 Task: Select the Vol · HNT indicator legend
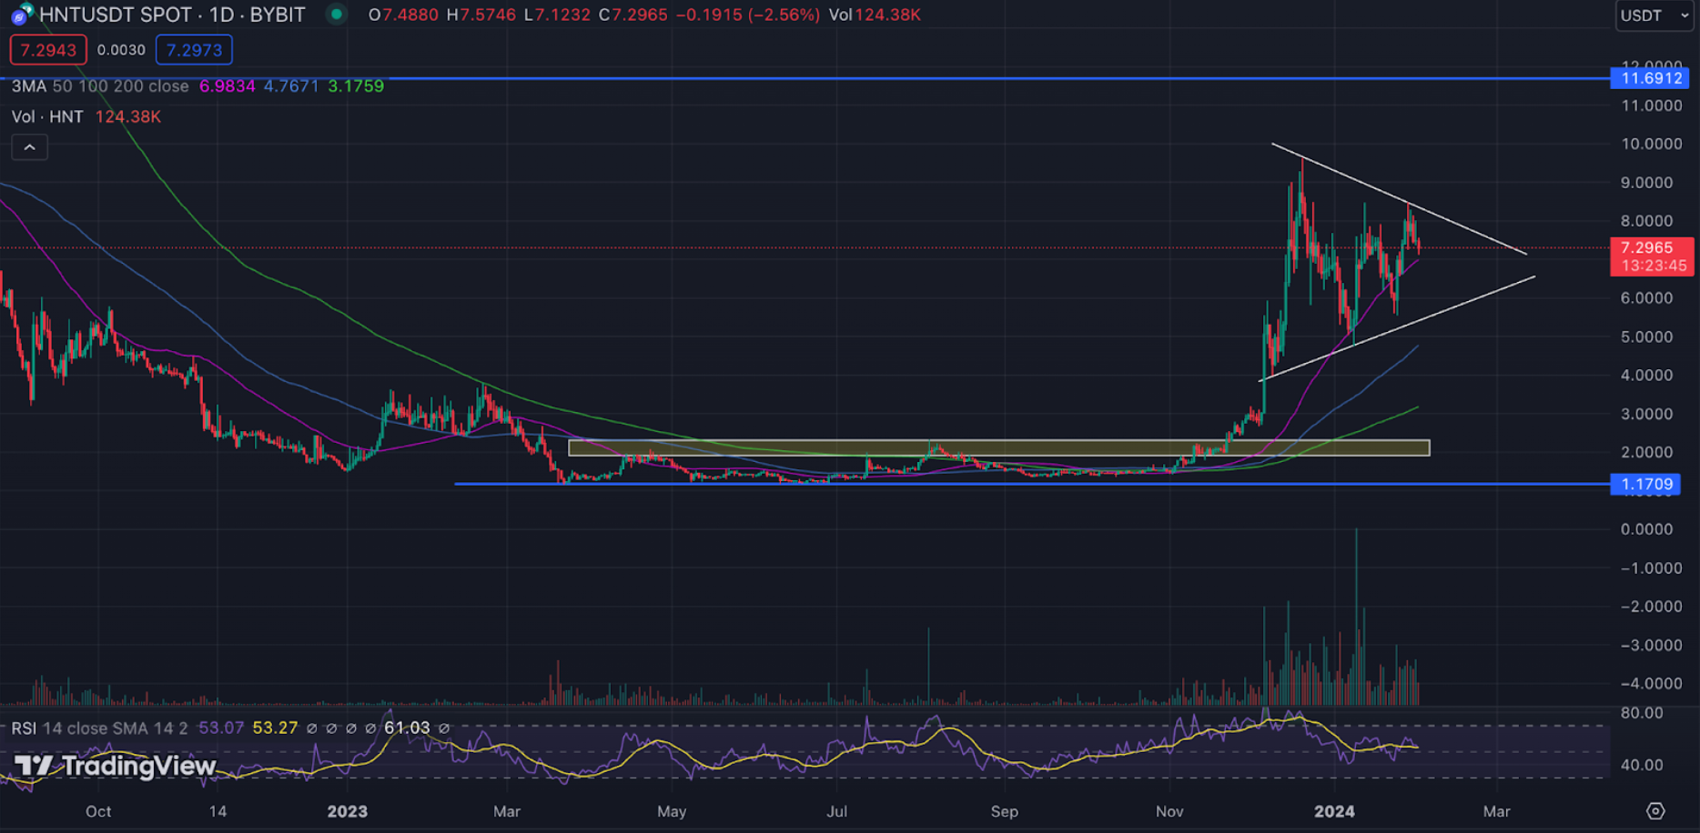tap(47, 116)
